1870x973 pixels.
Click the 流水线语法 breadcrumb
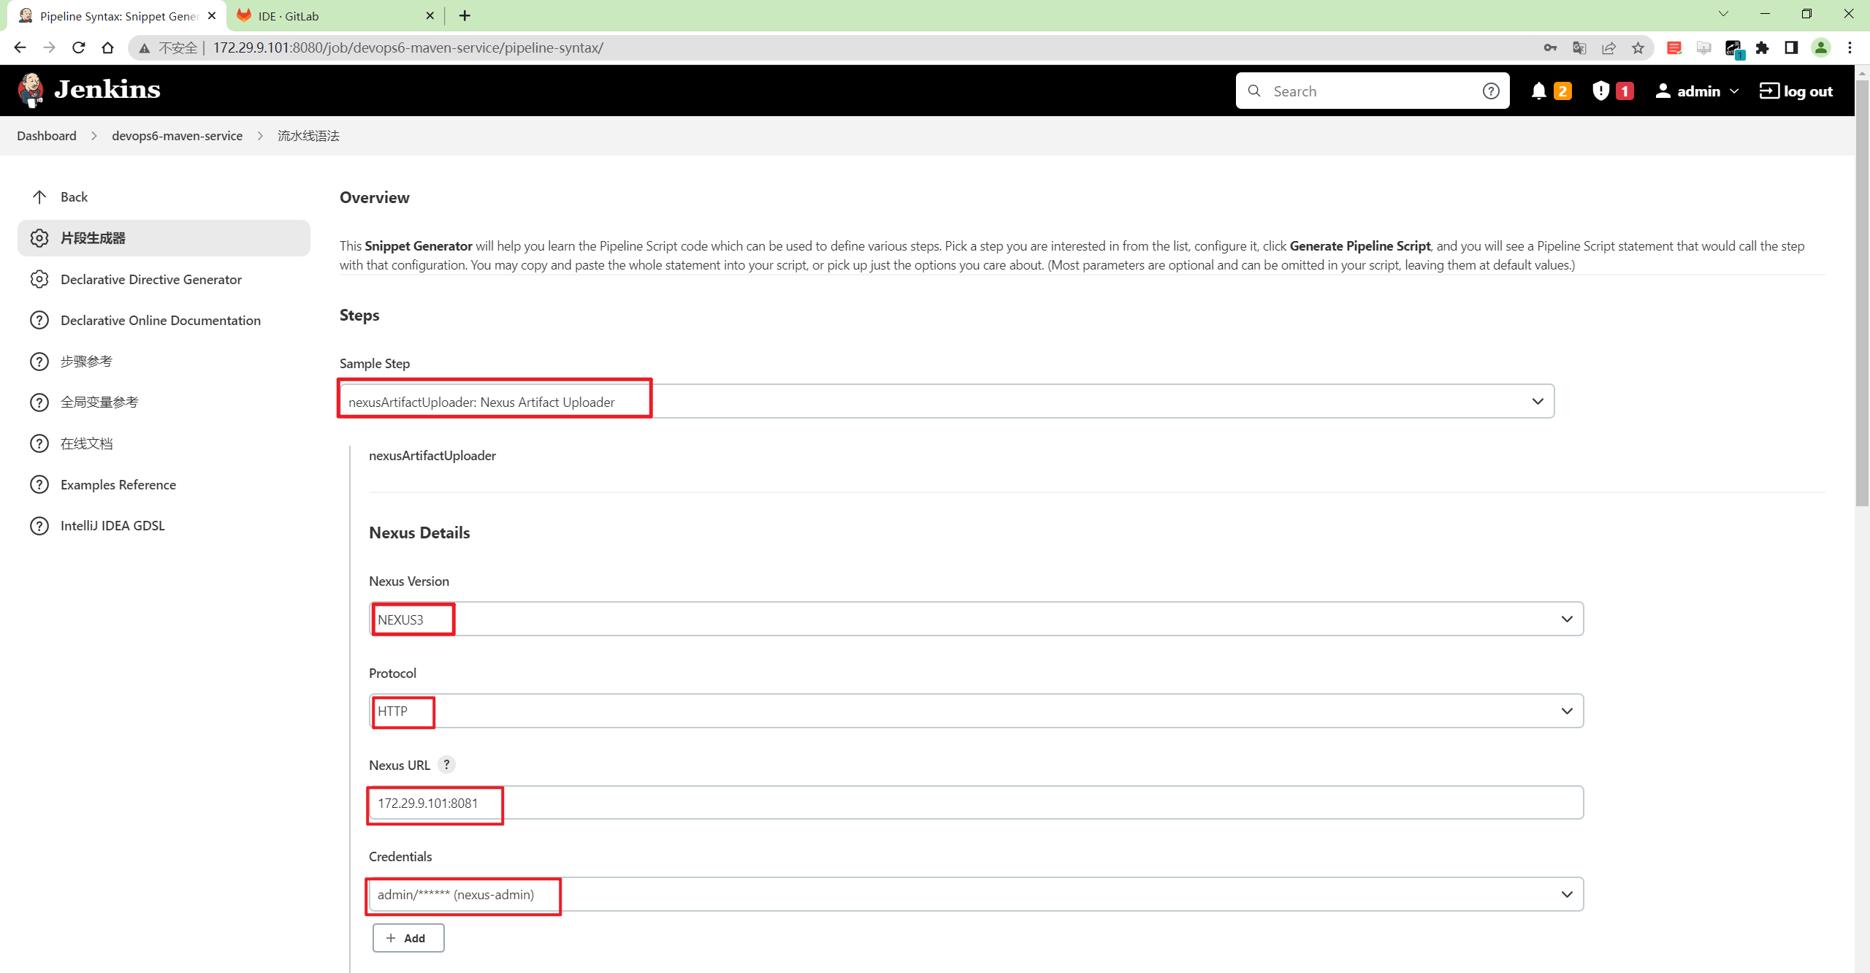[308, 136]
